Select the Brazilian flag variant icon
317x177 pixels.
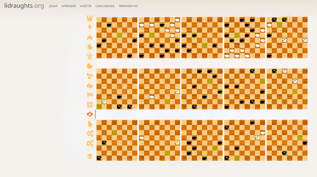click(90, 114)
